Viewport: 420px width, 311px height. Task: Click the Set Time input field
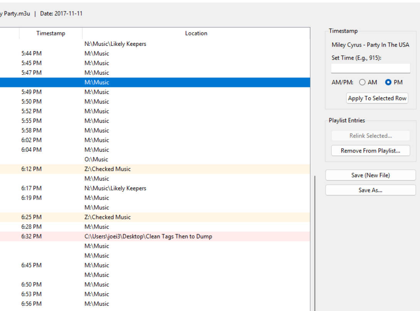click(370, 69)
